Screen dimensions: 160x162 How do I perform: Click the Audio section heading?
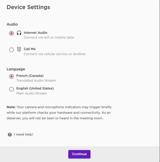(12, 24)
